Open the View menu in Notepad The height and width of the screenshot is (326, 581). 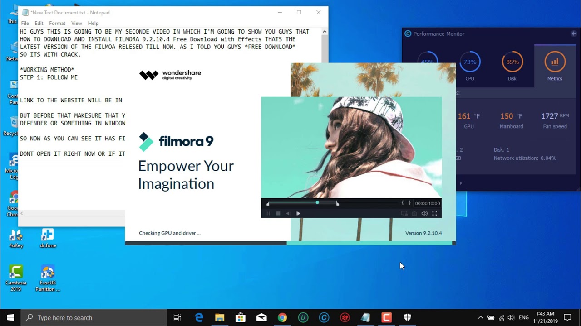click(77, 23)
